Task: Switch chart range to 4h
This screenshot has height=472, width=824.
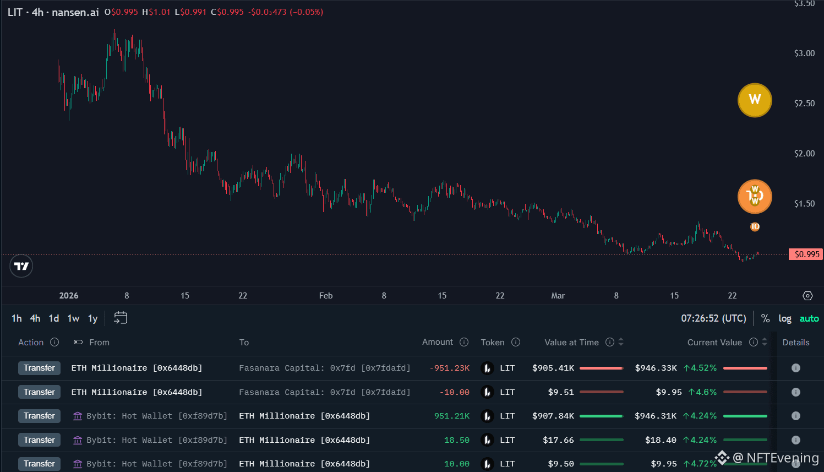Action: point(35,318)
